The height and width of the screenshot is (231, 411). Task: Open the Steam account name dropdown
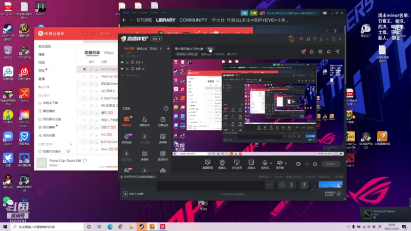pyautogui.click(x=292, y=13)
